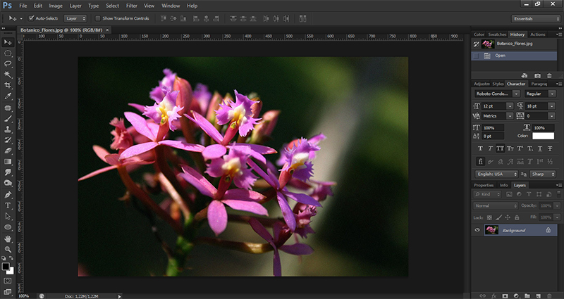564x299 pixels.
Task: Hide the Background layer with eye icon
Action: (477, 230)
